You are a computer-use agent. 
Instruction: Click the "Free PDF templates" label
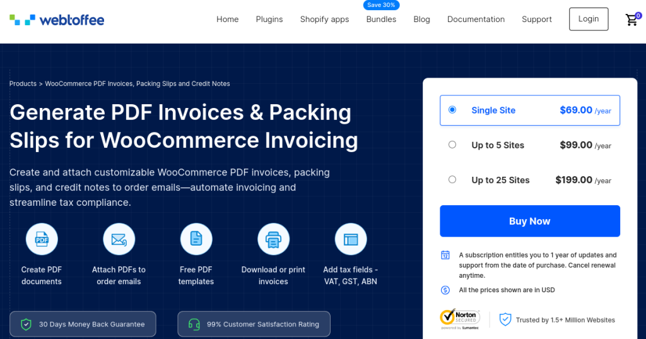(196, 275)
